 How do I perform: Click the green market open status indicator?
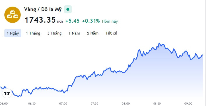pos(68,9)
